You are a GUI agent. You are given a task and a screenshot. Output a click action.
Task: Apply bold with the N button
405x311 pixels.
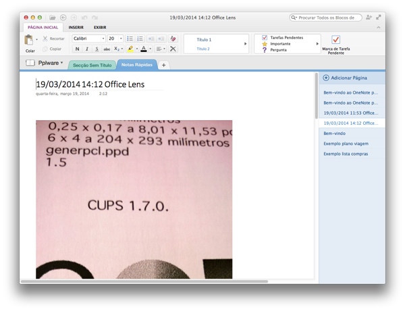77,49
